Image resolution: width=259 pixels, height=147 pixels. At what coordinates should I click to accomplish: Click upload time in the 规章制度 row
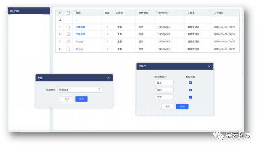click(224, 27)
